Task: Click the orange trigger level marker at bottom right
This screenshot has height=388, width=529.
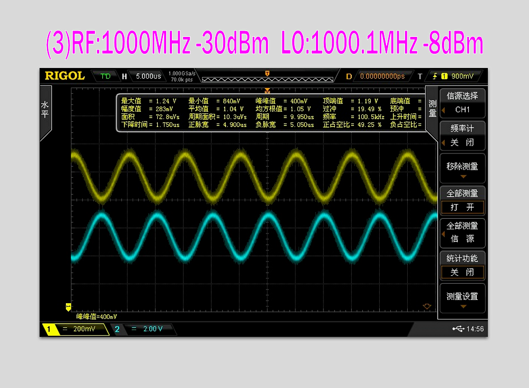Action: point(427,306)
